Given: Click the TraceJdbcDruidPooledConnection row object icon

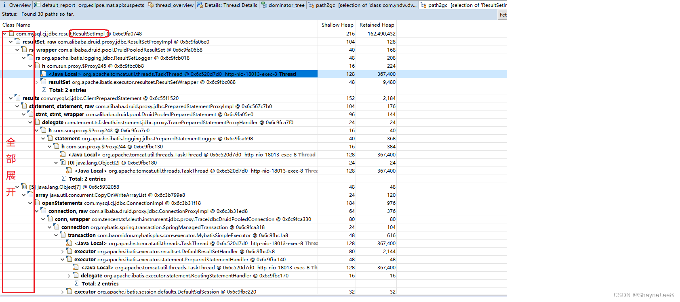Looking at the screenshot, I should tap(50, 219).
